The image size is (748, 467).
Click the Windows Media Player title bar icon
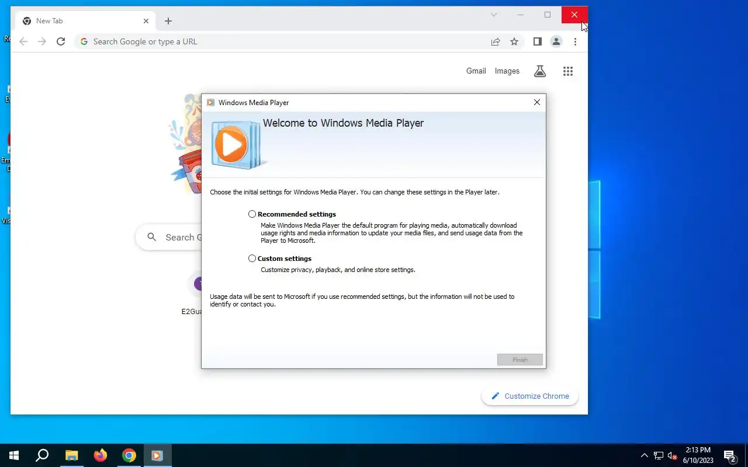coord(210,102)
